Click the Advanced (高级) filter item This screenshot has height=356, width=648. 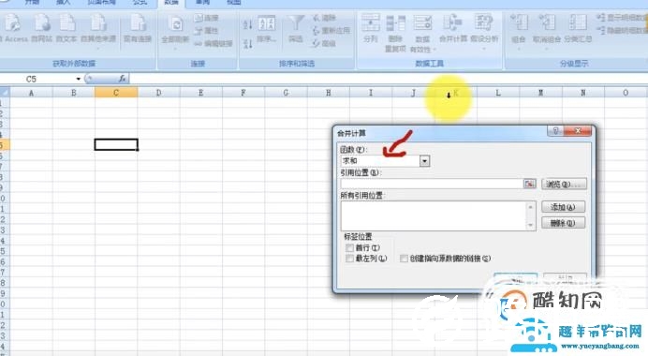pyautogui.click(x=324, y=43)
